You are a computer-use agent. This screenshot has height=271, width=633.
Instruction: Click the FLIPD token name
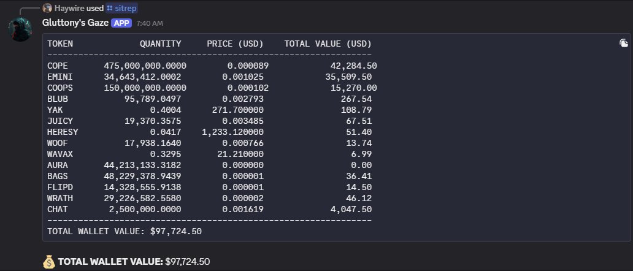point(60,187)
